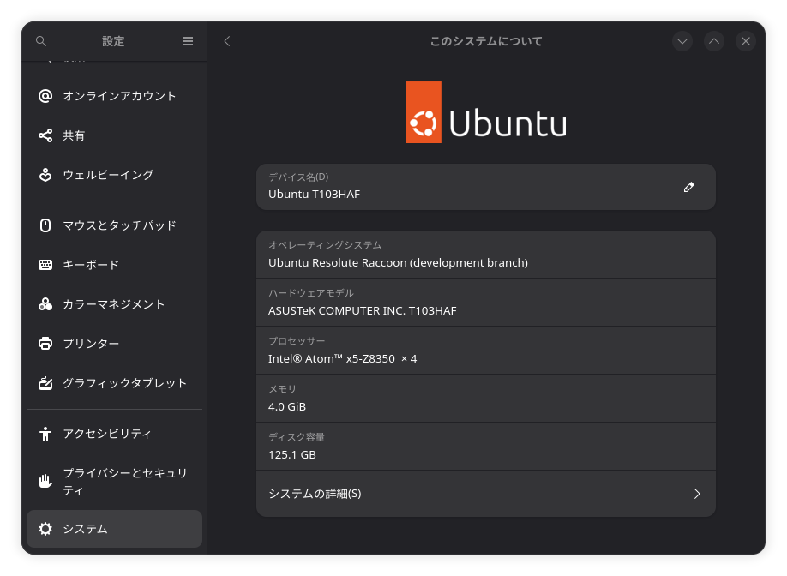Select the プリンター printer icon
787x576 pixels.
tap(45, 343)
